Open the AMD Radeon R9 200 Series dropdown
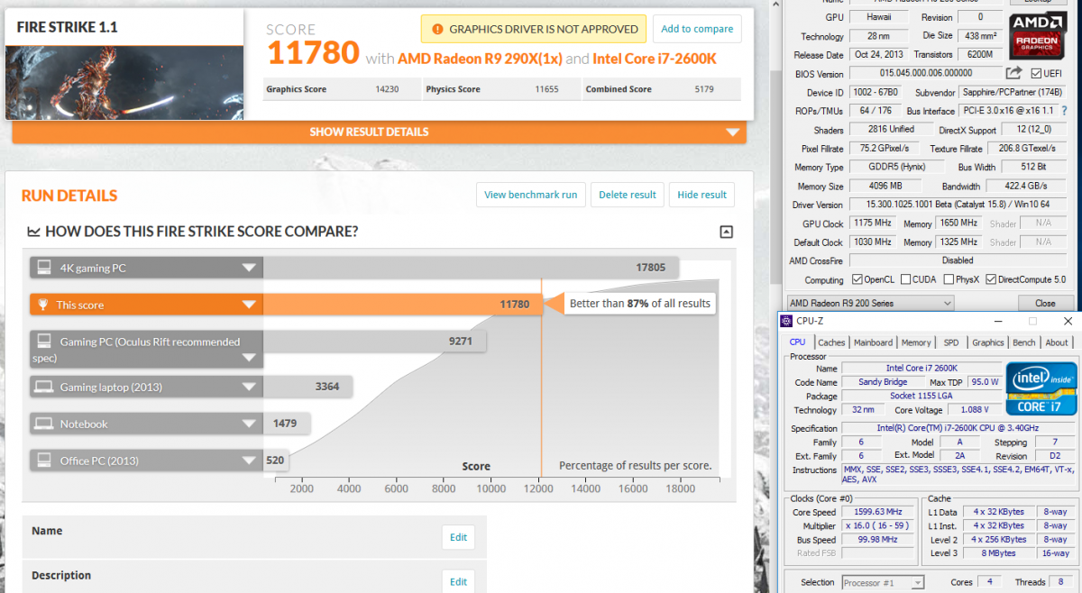 click(x=869, y=303)
